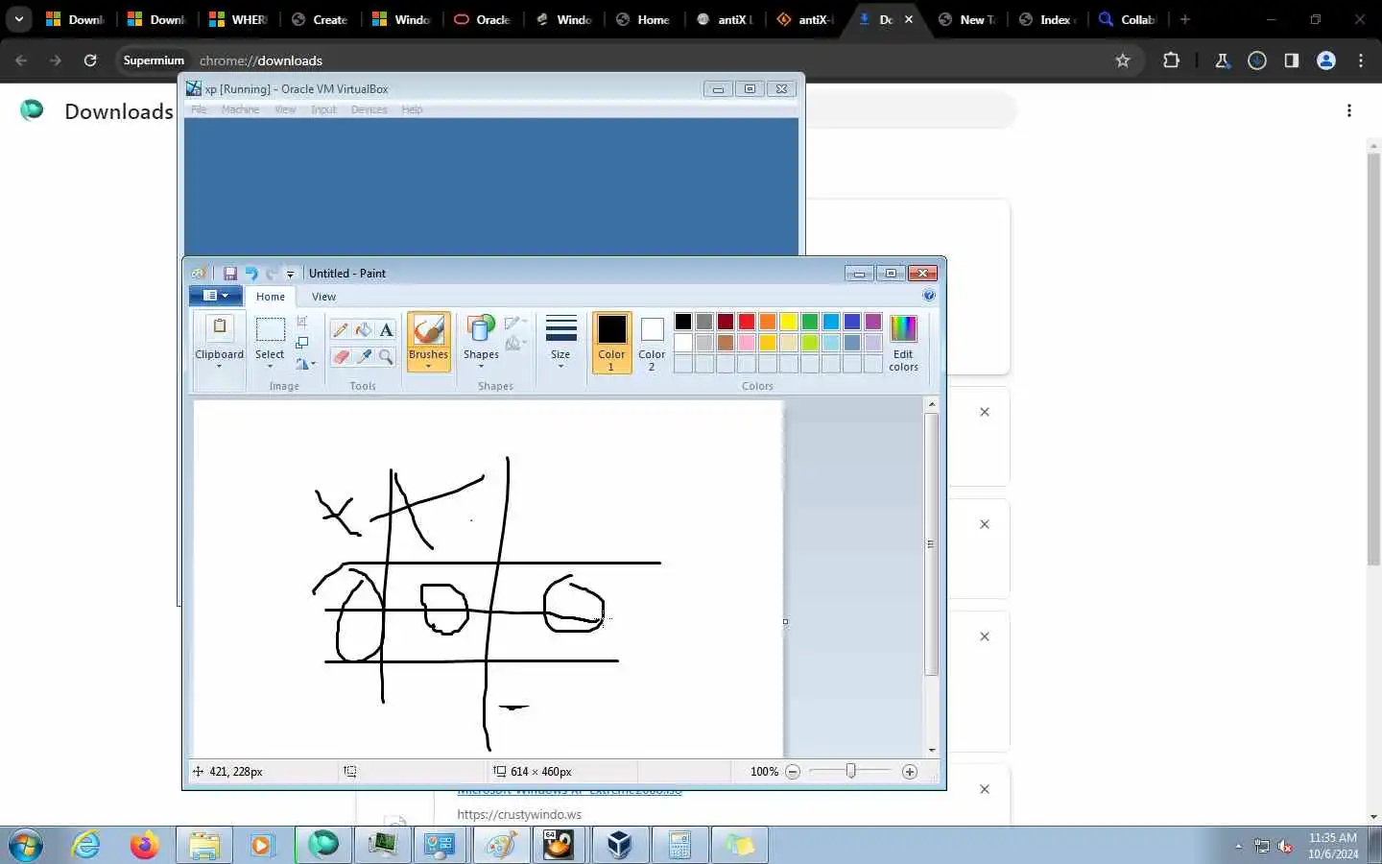Click the Resize icon in Image group
Image resolution: width=1382 pixels, height=864 pixels.
coord(302,343)
